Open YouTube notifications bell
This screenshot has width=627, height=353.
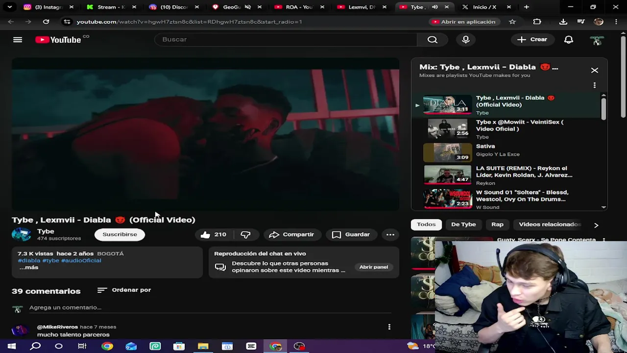click(x=569, y=40)
